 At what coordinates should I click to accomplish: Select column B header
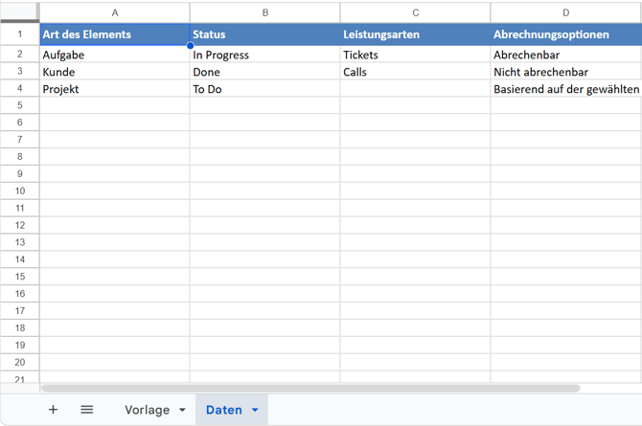pos(265,12)
